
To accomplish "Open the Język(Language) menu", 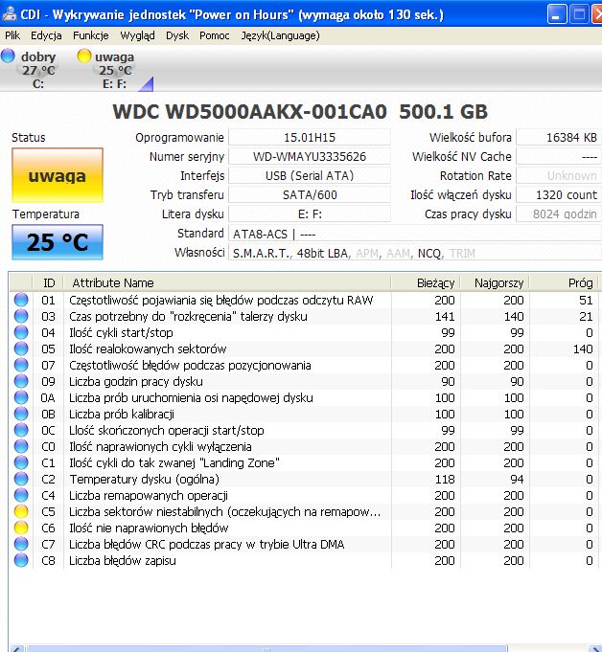I will pyautogui.click(x=281, y=35).
